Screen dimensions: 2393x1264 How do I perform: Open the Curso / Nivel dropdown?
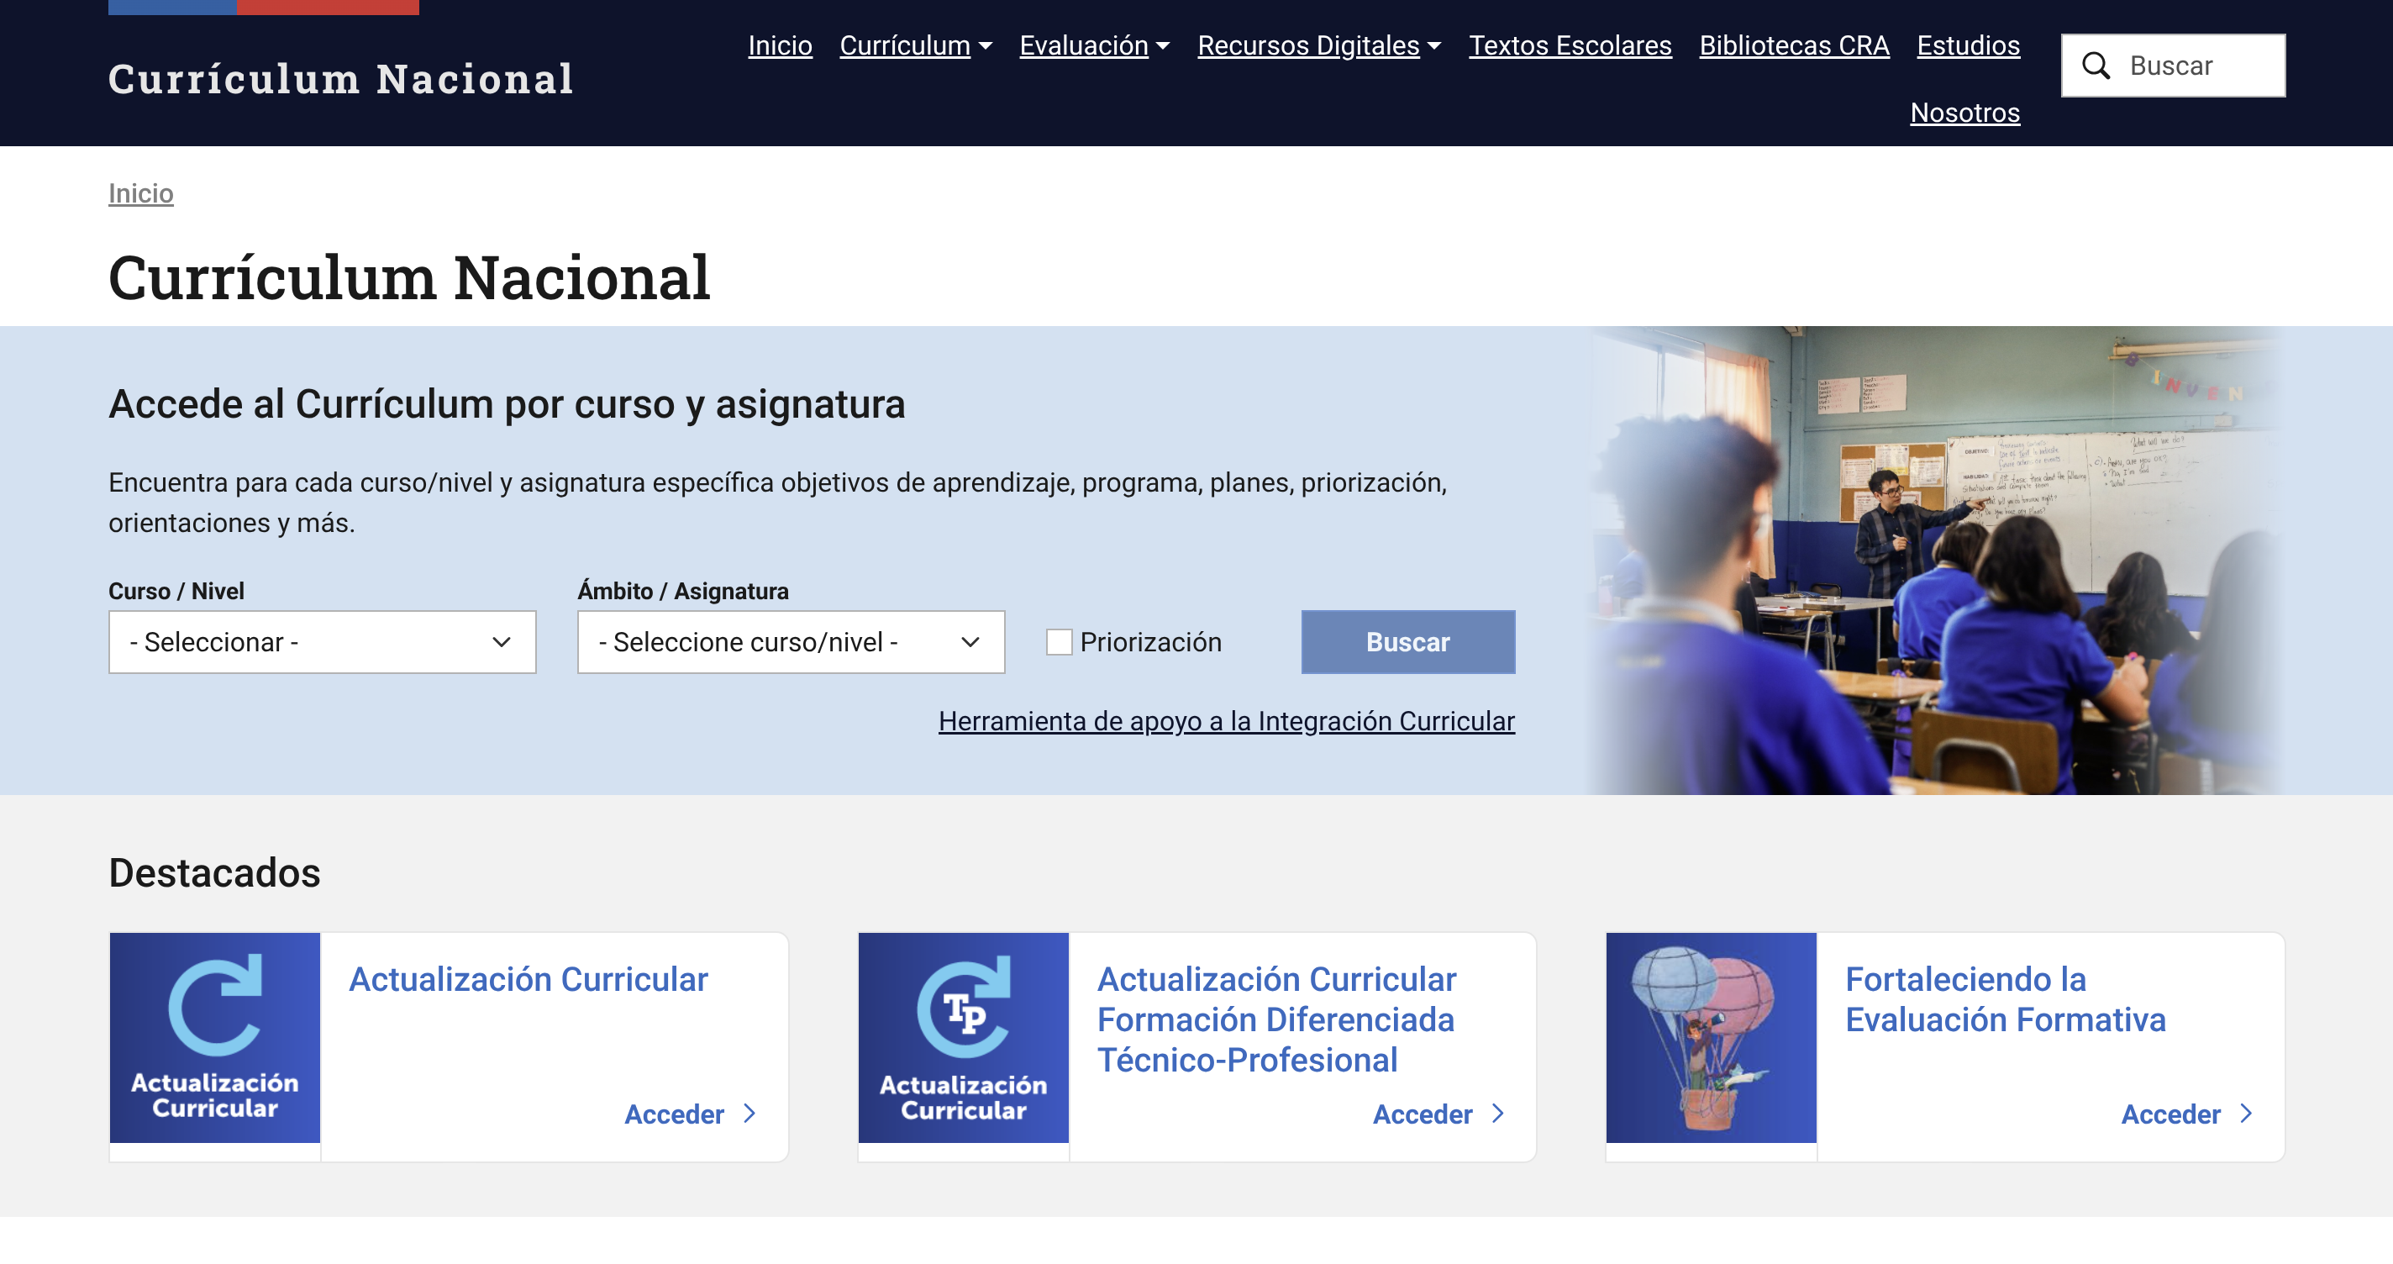[323, 642]
